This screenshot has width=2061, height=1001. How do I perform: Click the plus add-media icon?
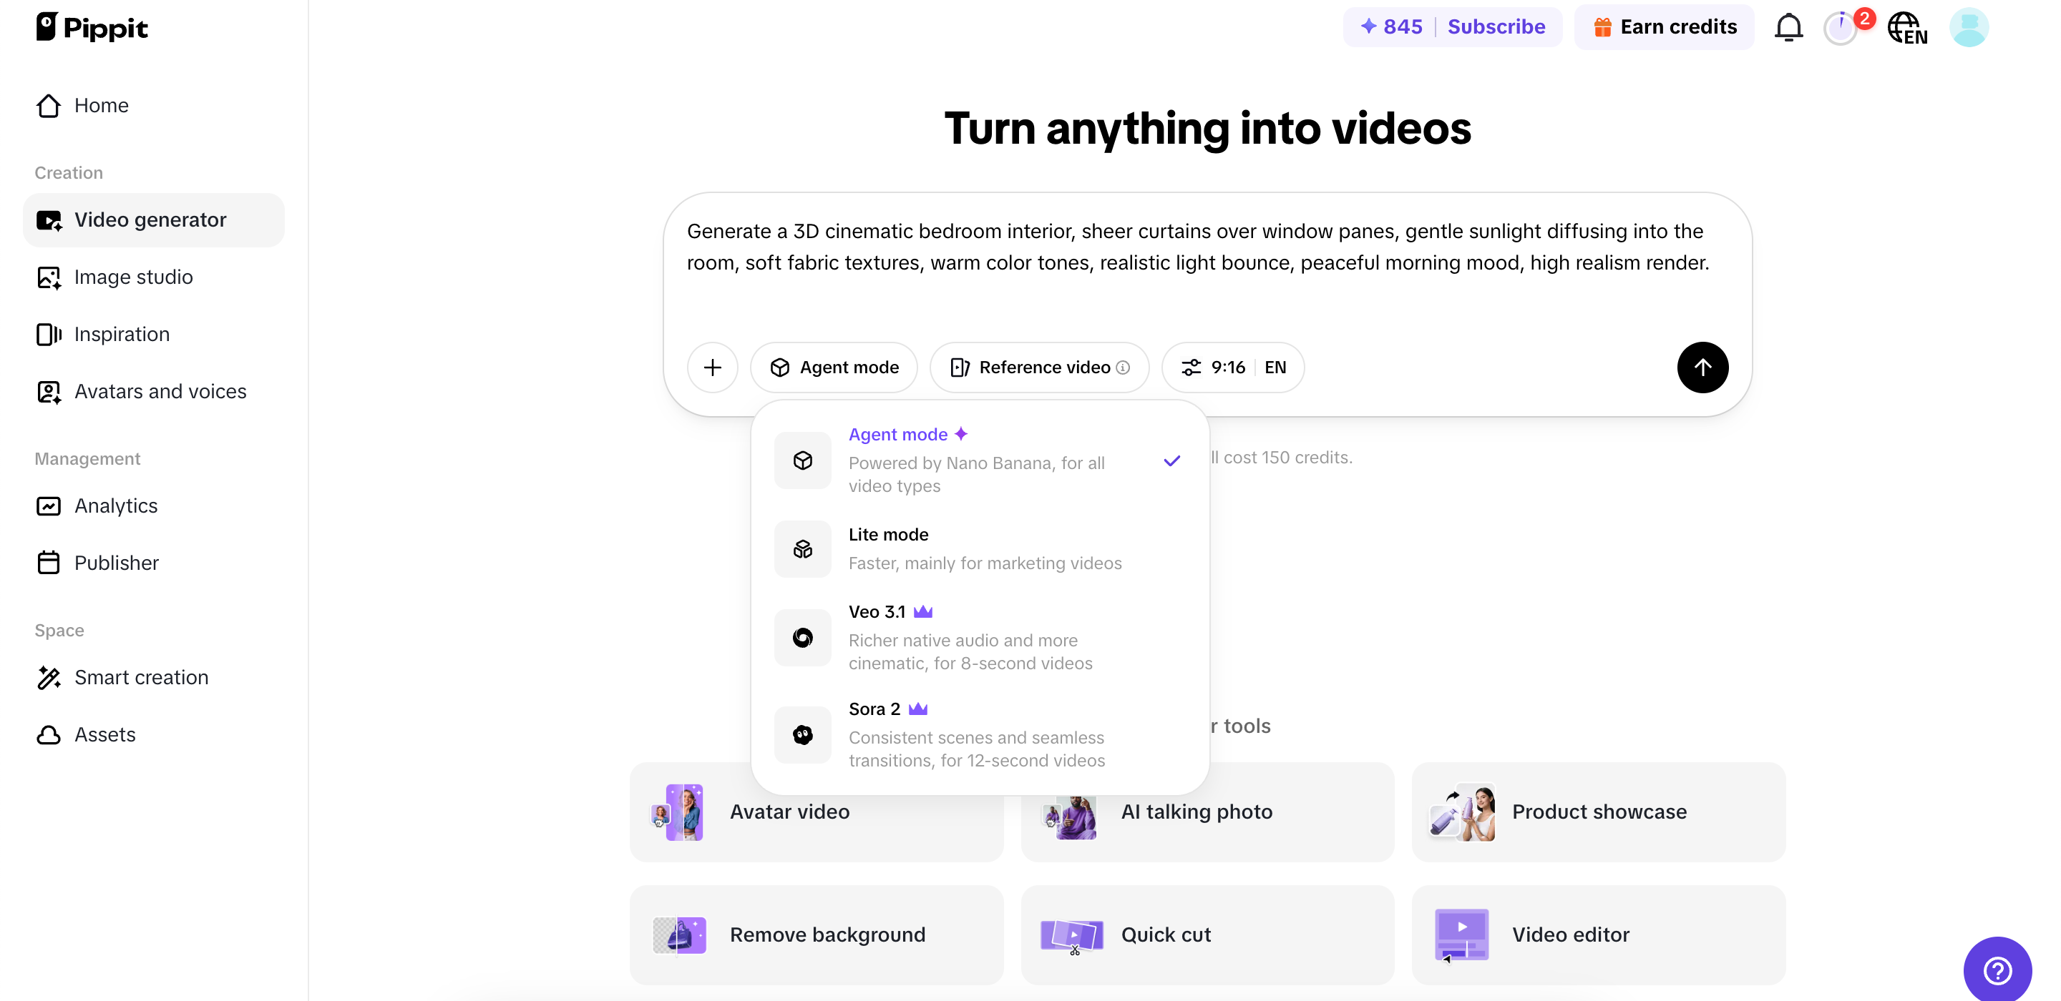coord(712,367)
